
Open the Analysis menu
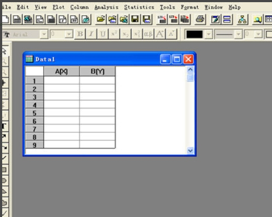[107, 7]
